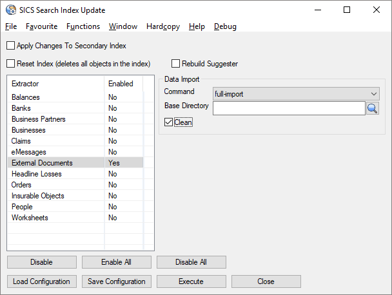The height and width of the screenshot is (295, 392).
Task: Click Load Configuration button
Action: tap(42, 281)
